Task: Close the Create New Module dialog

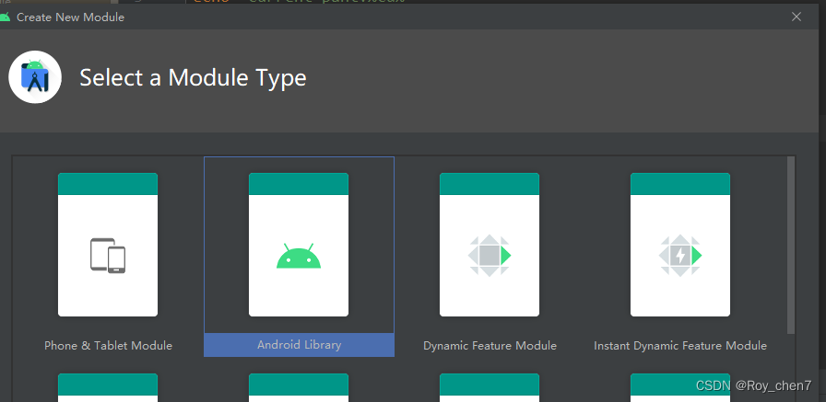Action: pyautogui.click(x=796, y=17)
